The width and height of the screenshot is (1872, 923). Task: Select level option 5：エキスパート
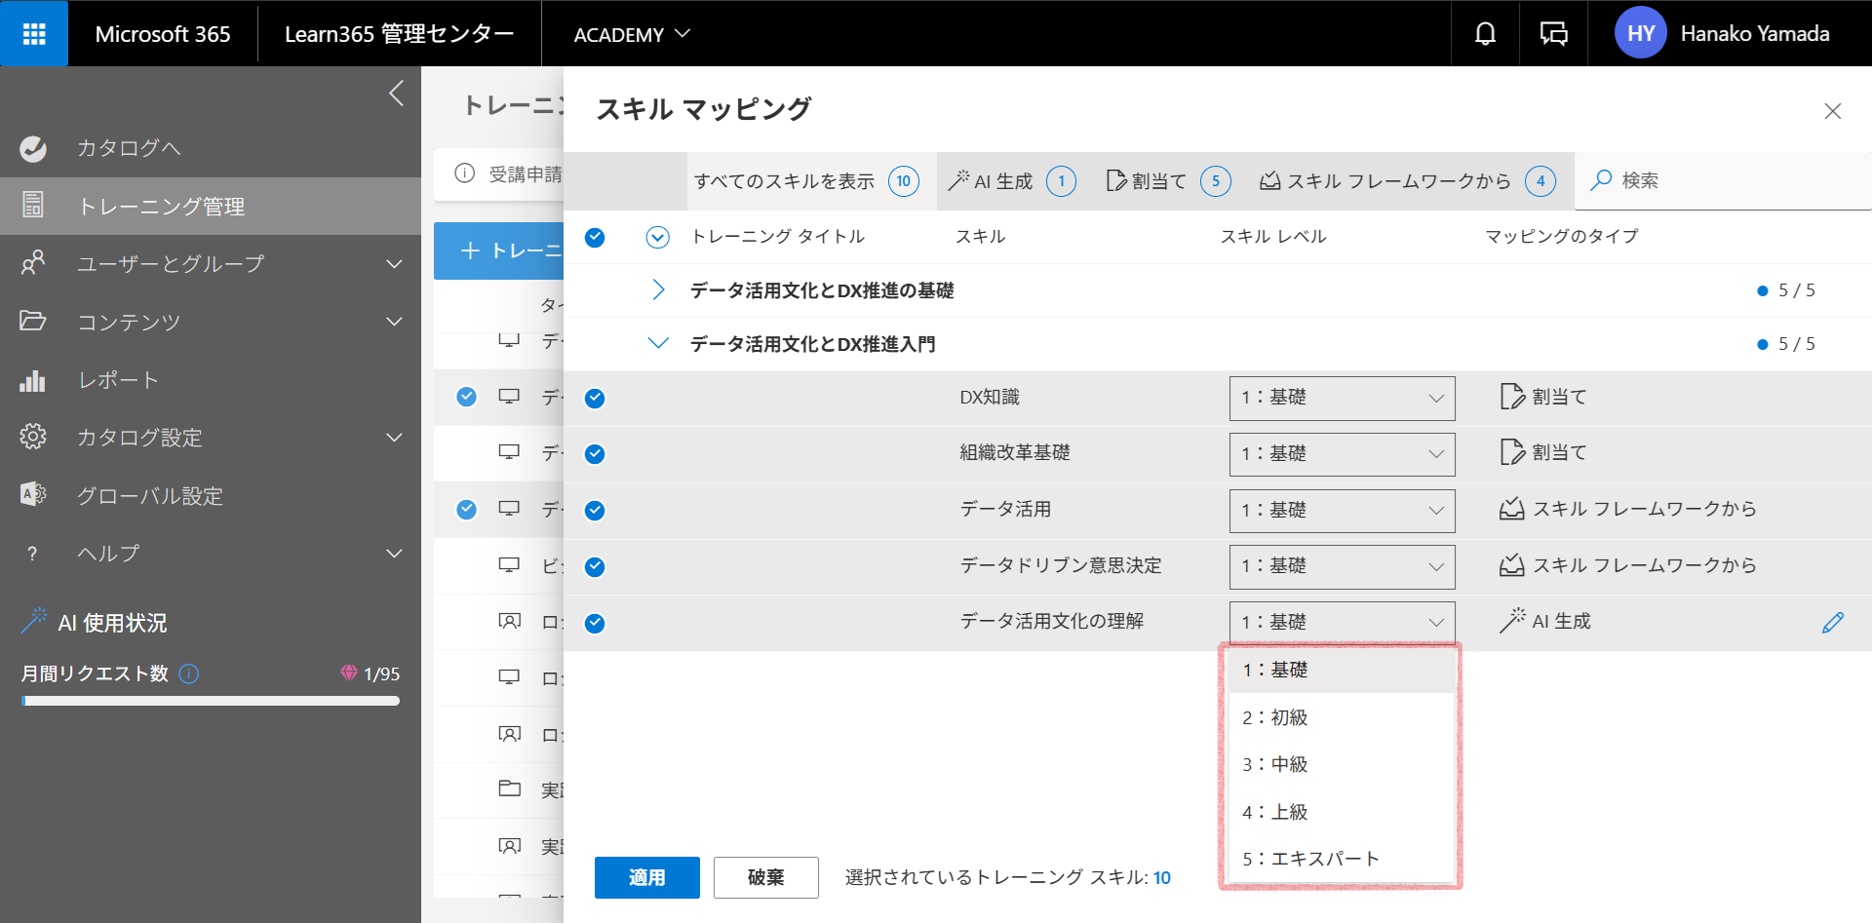coord(1343,859)
